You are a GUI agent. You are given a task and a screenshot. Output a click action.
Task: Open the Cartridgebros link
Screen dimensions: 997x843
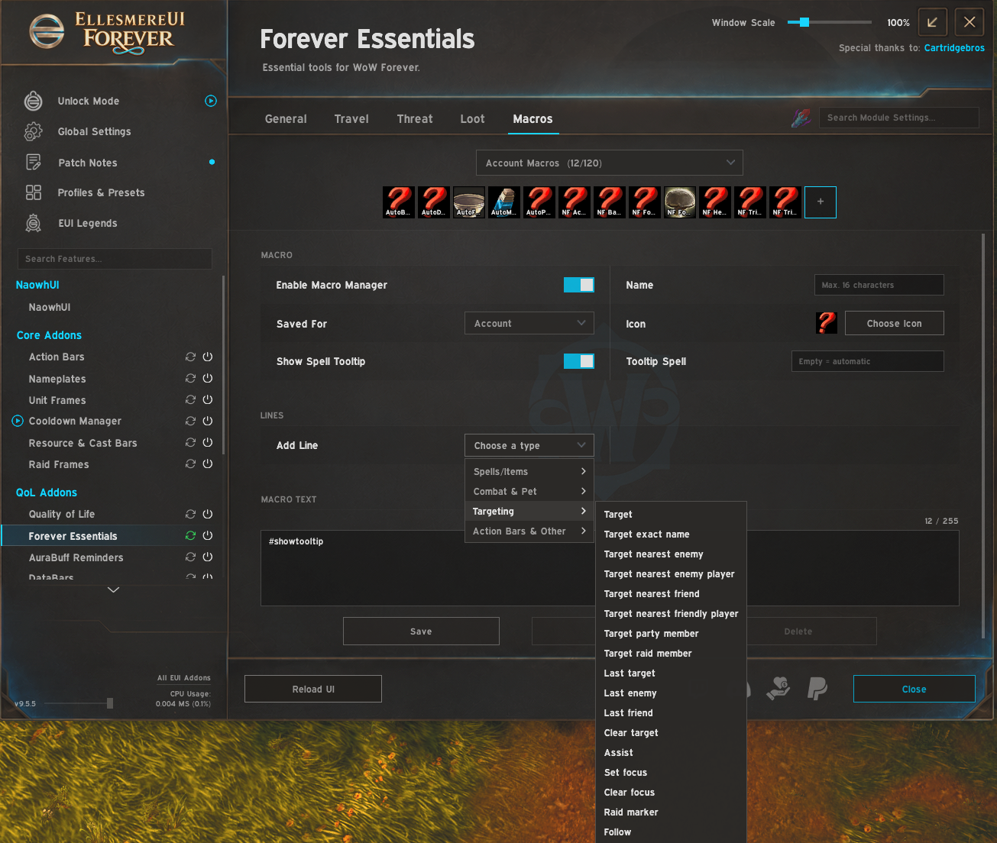point(954,48)
